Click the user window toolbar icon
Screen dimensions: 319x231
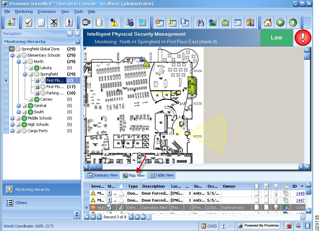click(x=160, y=22)
